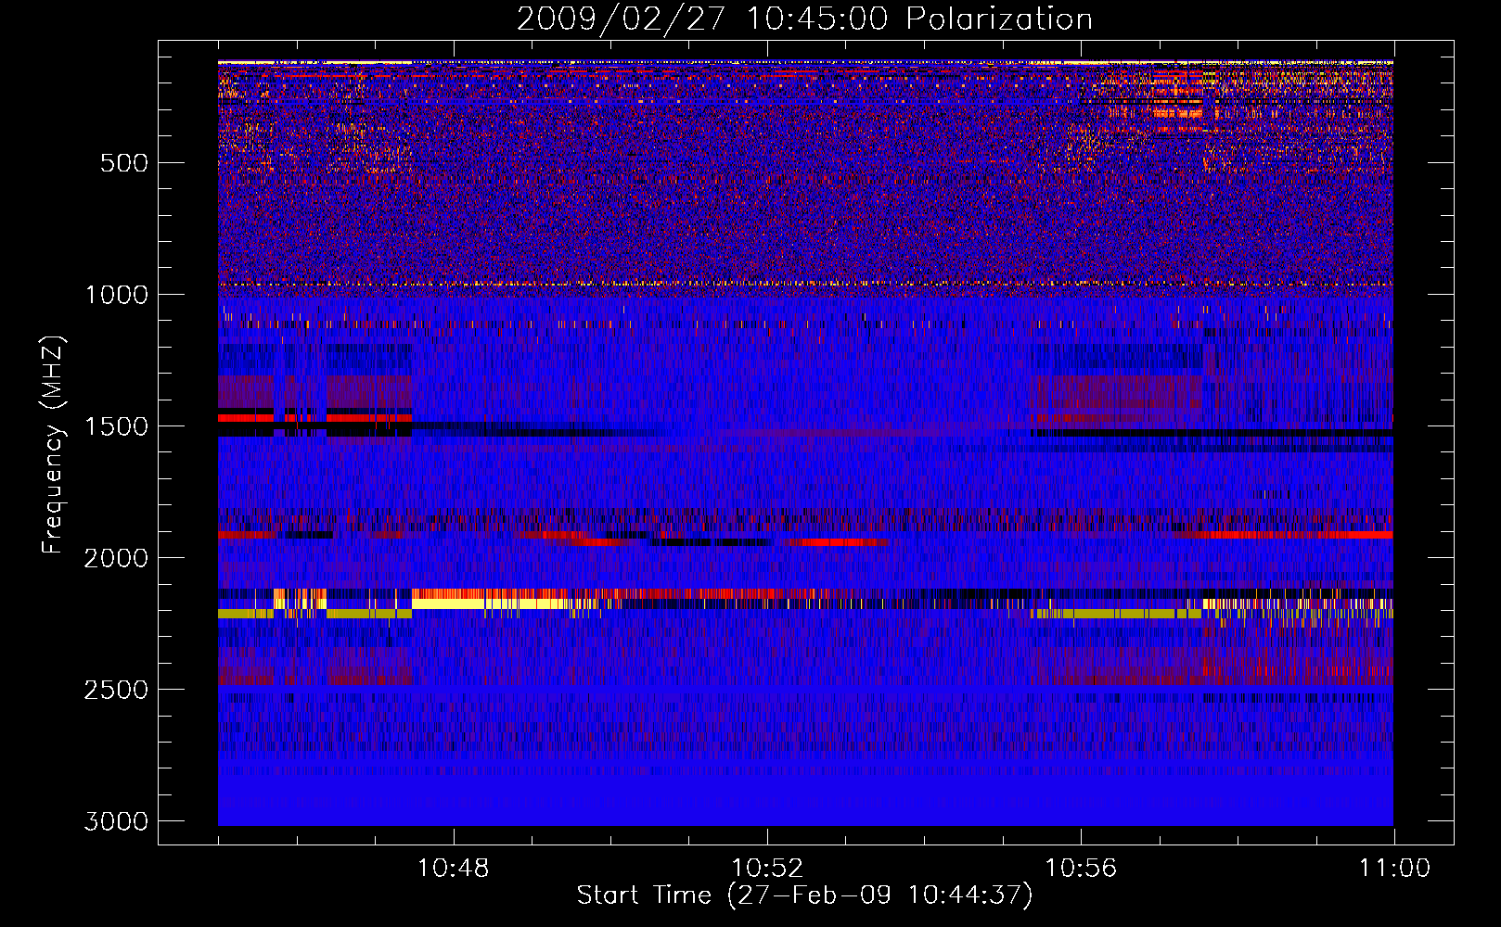Click the plot title '2009/02/27 10:45:00 Polarization'
Screen dimensions: 1501x927
pos(804,19)
